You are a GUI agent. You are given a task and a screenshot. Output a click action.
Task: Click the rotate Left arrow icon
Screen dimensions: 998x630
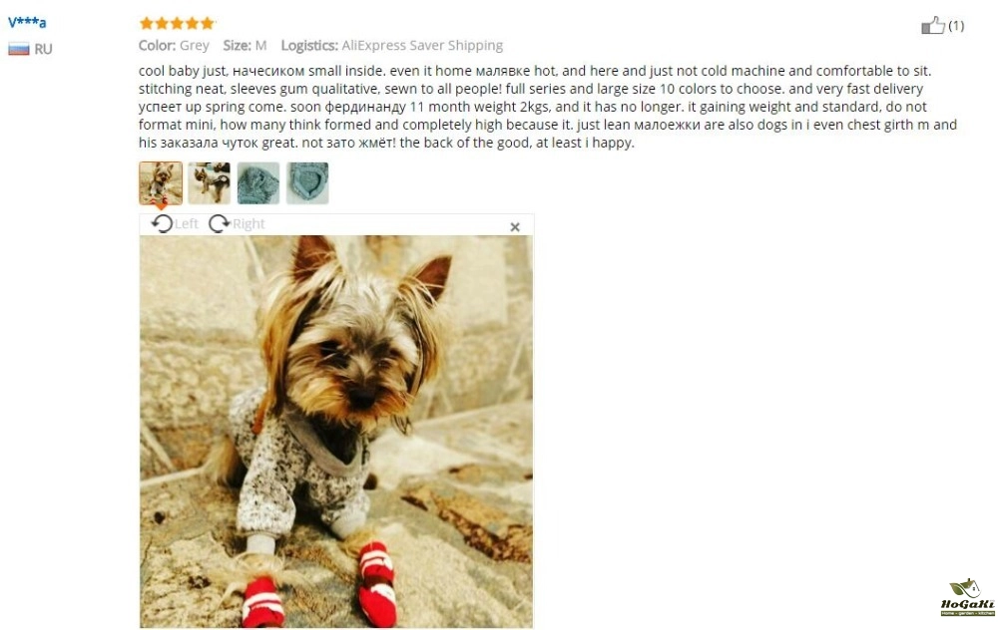[x=162, y=223]
